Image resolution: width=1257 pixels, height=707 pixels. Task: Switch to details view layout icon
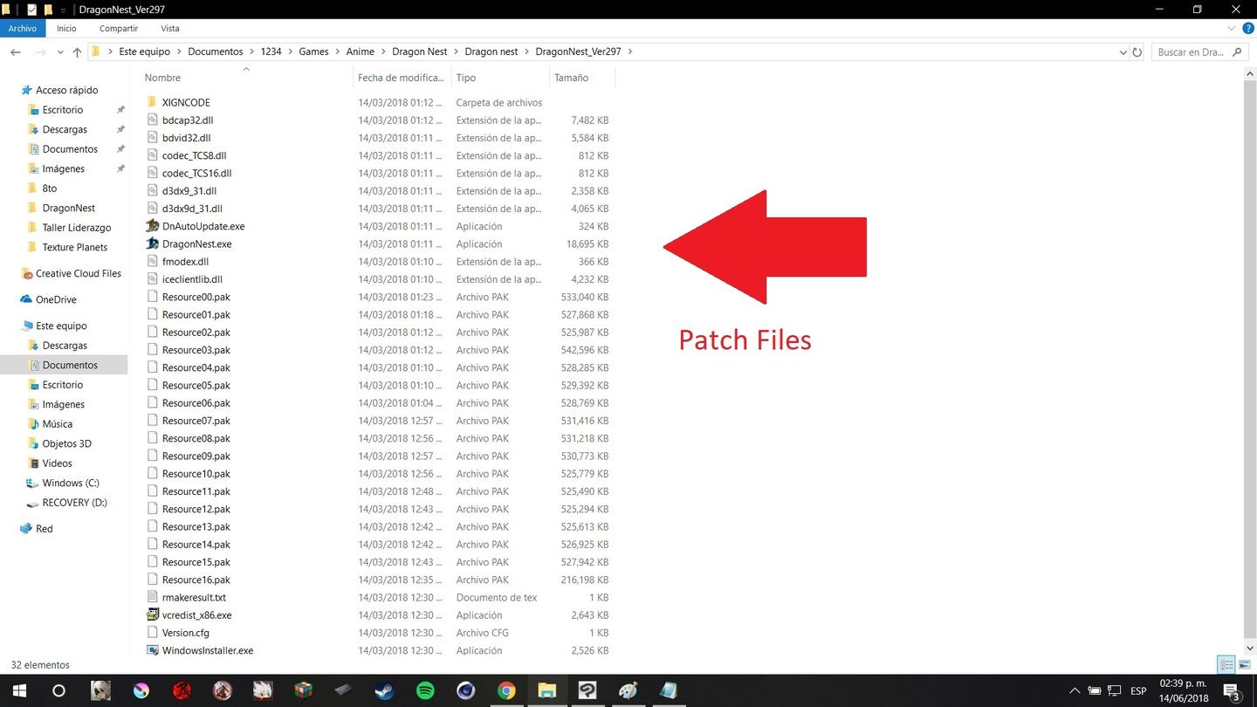click(x=1226, y=665)
